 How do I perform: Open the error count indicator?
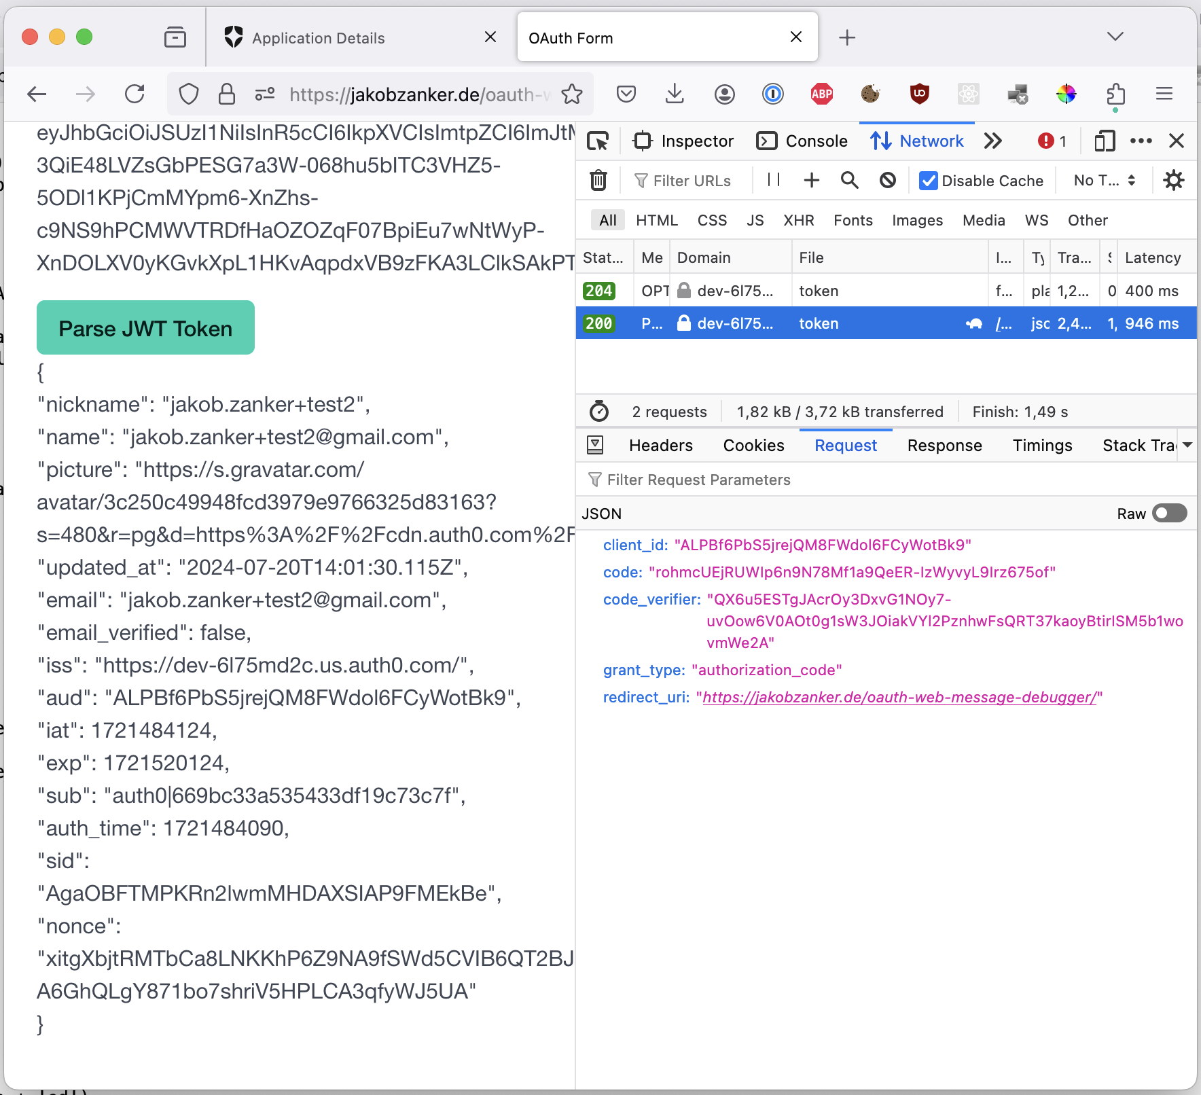pyautogui.click(x=1052, y=141)
